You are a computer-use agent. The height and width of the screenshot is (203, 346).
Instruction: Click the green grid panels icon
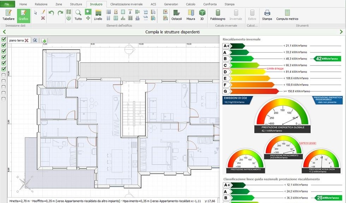coord(68,12)
